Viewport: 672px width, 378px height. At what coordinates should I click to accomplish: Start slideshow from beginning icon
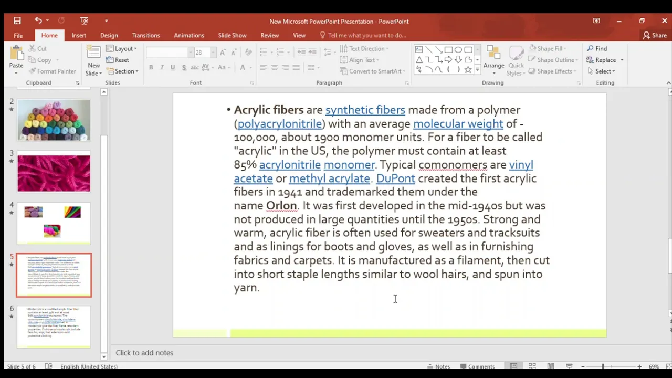84,20
